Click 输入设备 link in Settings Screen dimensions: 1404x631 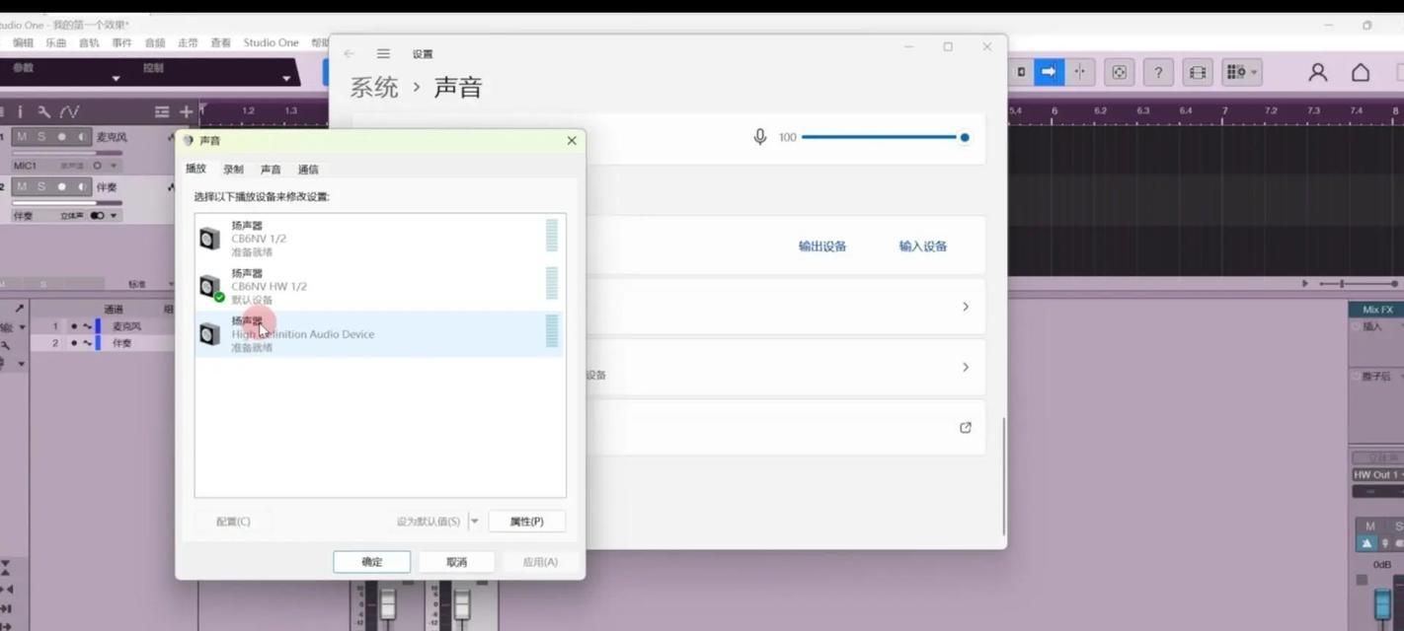923,245
